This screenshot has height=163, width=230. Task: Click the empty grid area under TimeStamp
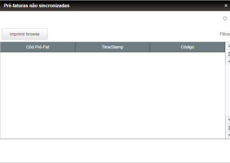point(113,95)
